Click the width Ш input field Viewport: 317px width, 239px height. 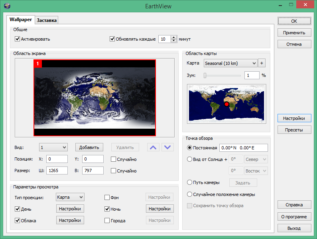[57, 170]
